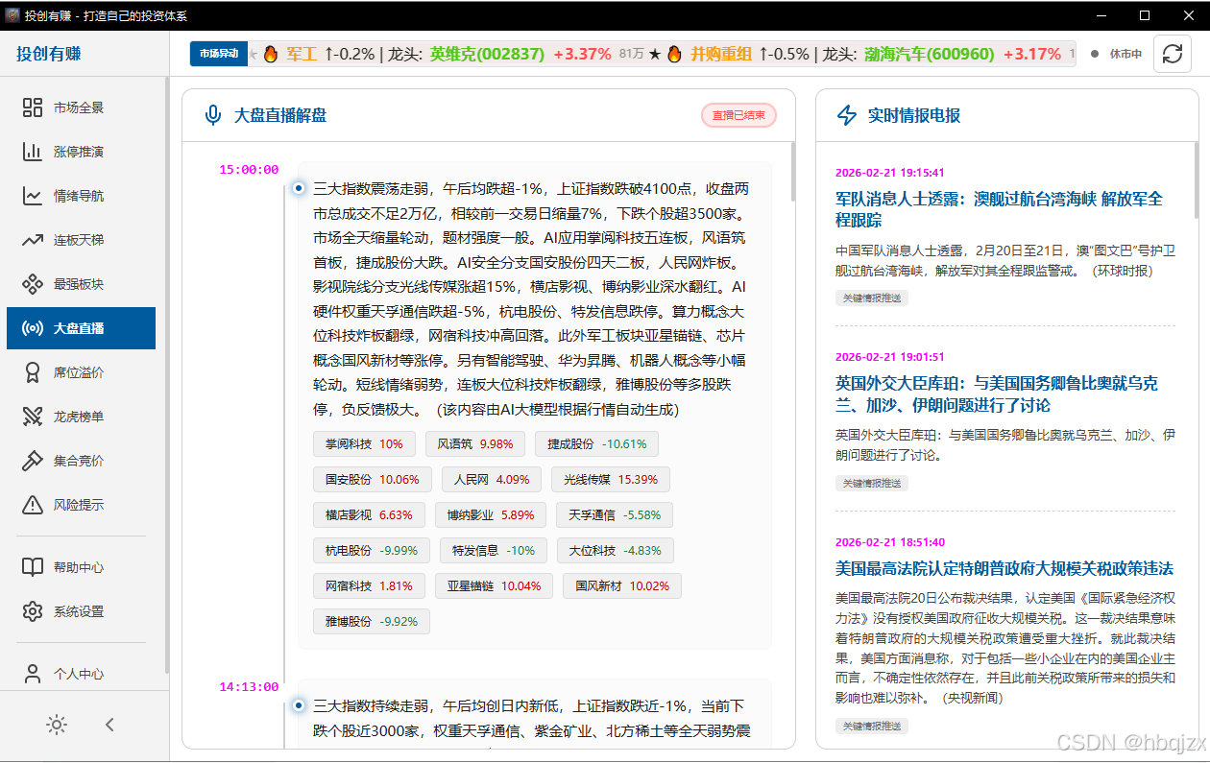Click stock tag 博纳影业 5.89%
Image resolution: width=1210 pixels, height=763 pixels.
tap(490, 514)
